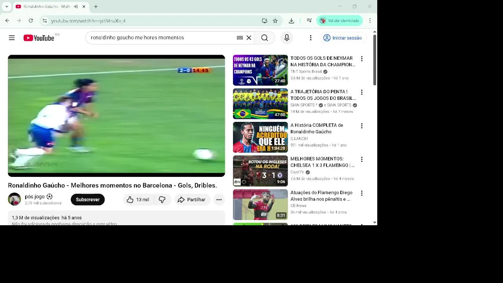Screen dimensions: 503x283
Task: Click the page vertical scrollbar thumb
Action: [375, 60]
